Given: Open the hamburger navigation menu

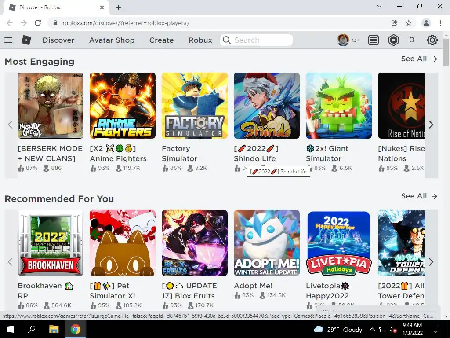Looking at the screenshot, I should click(8, 40).
